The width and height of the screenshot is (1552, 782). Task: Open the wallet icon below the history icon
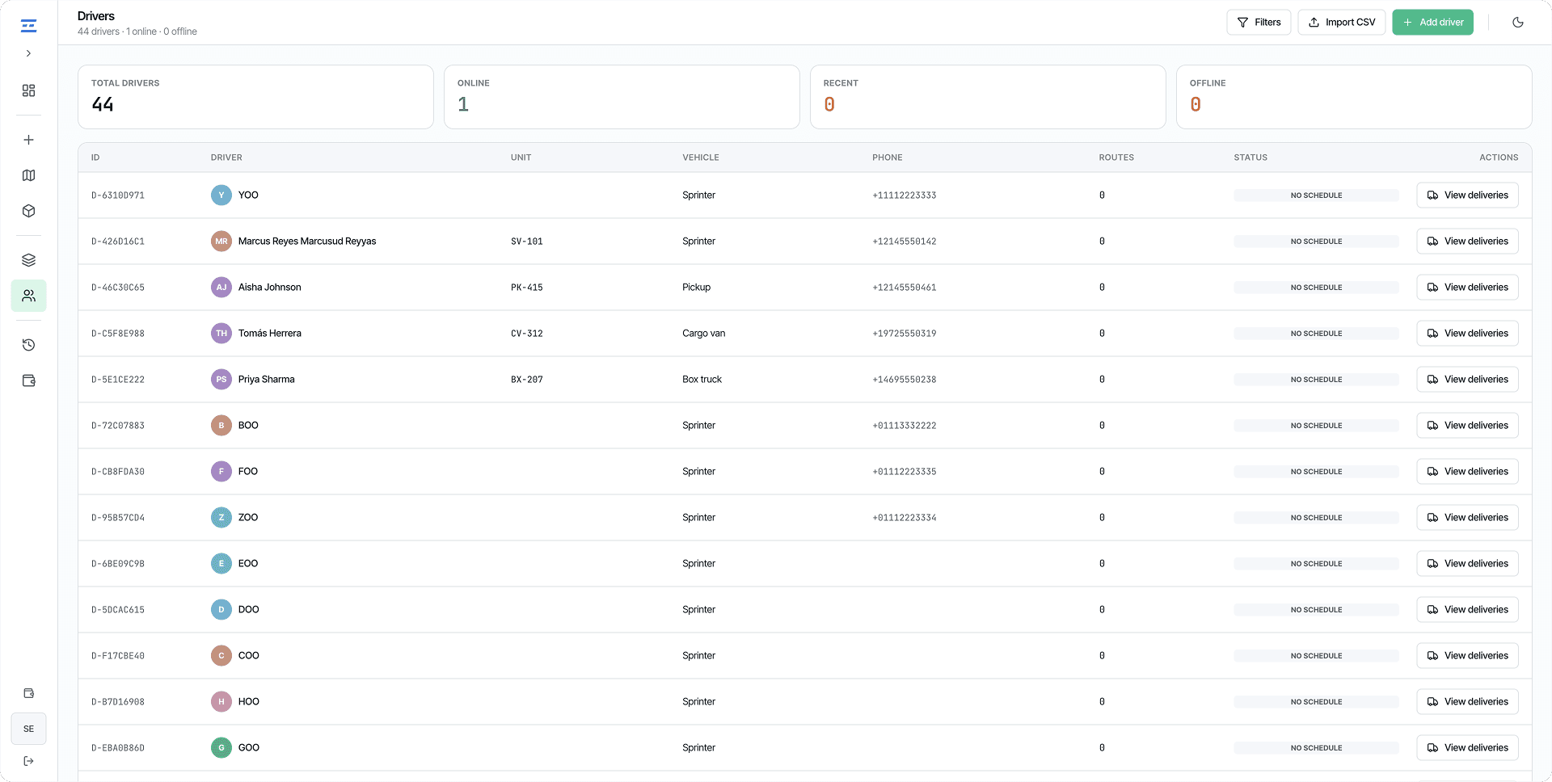pyautogui.click(x=28, y=380)
